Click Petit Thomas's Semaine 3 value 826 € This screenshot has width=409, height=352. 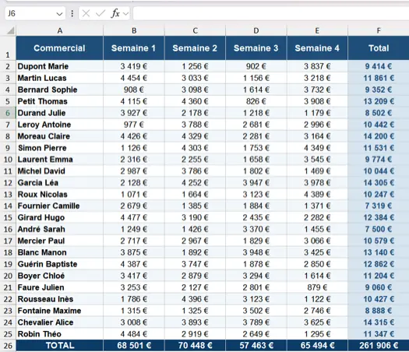(x=256, y=101)
